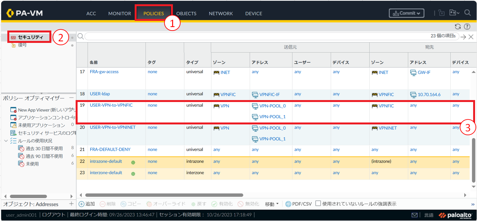The height and width of the screenshot is (221, 477).
Task: Click the mail icon in status bar
Action: (x=414, y=215)
